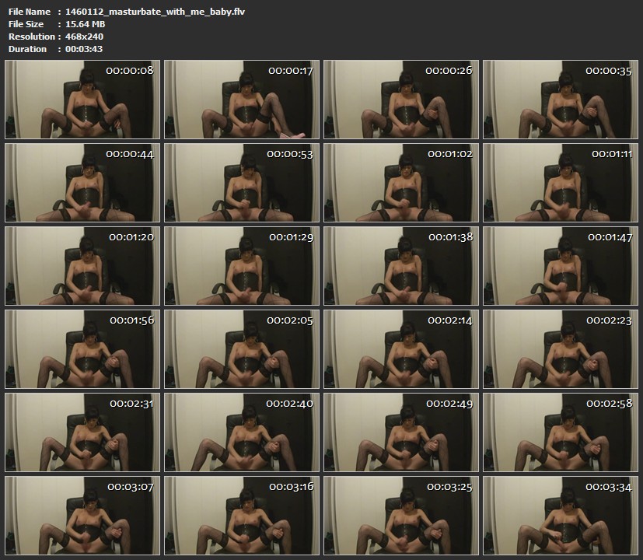Open the thumbnail labeled 00:01:20
This screenshot has width=643, height=560.
(x=82, y=266)
